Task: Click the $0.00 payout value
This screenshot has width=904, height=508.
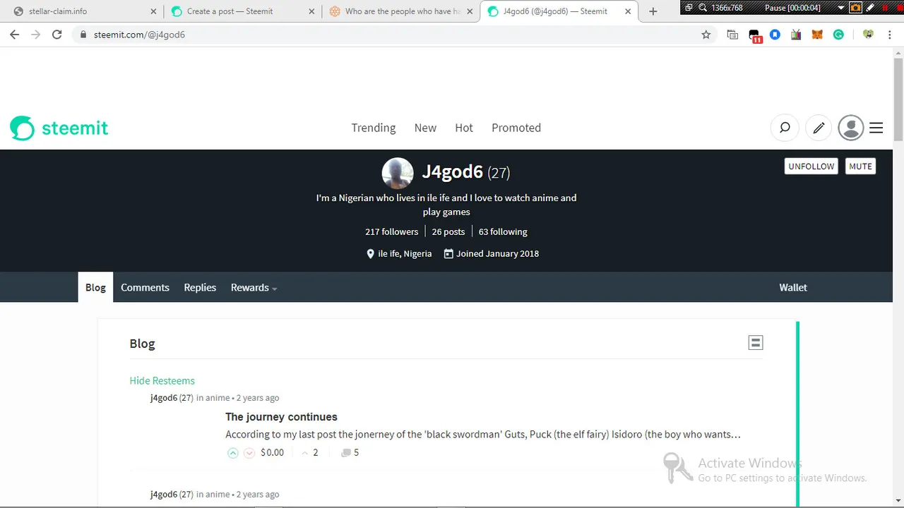Action: pos(272,452)
